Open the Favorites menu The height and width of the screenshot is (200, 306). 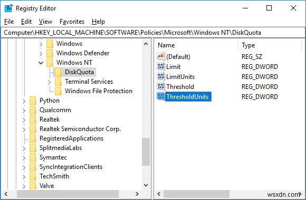[x=72, y=22]
